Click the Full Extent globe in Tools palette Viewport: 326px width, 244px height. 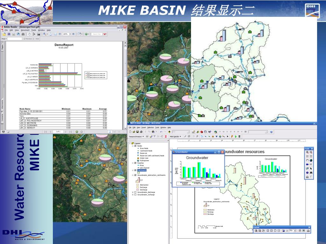311,160
